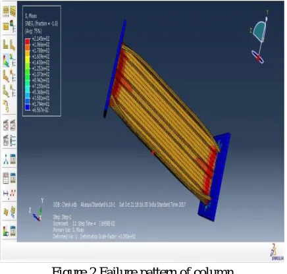Click the Deformation Scale Factor text
287x274 pixels.
[x=108, y=236]
